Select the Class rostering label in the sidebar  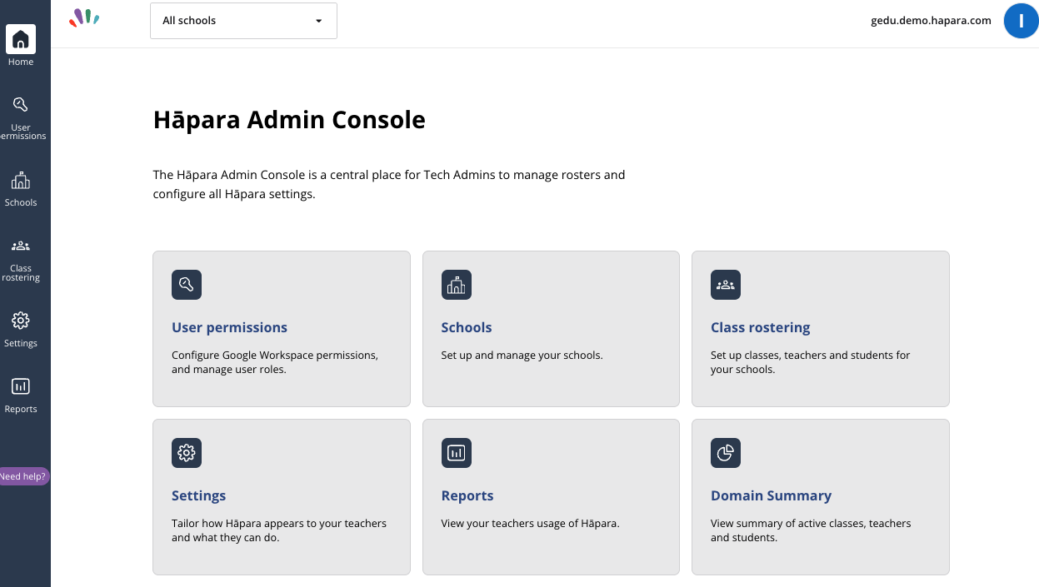21,273
